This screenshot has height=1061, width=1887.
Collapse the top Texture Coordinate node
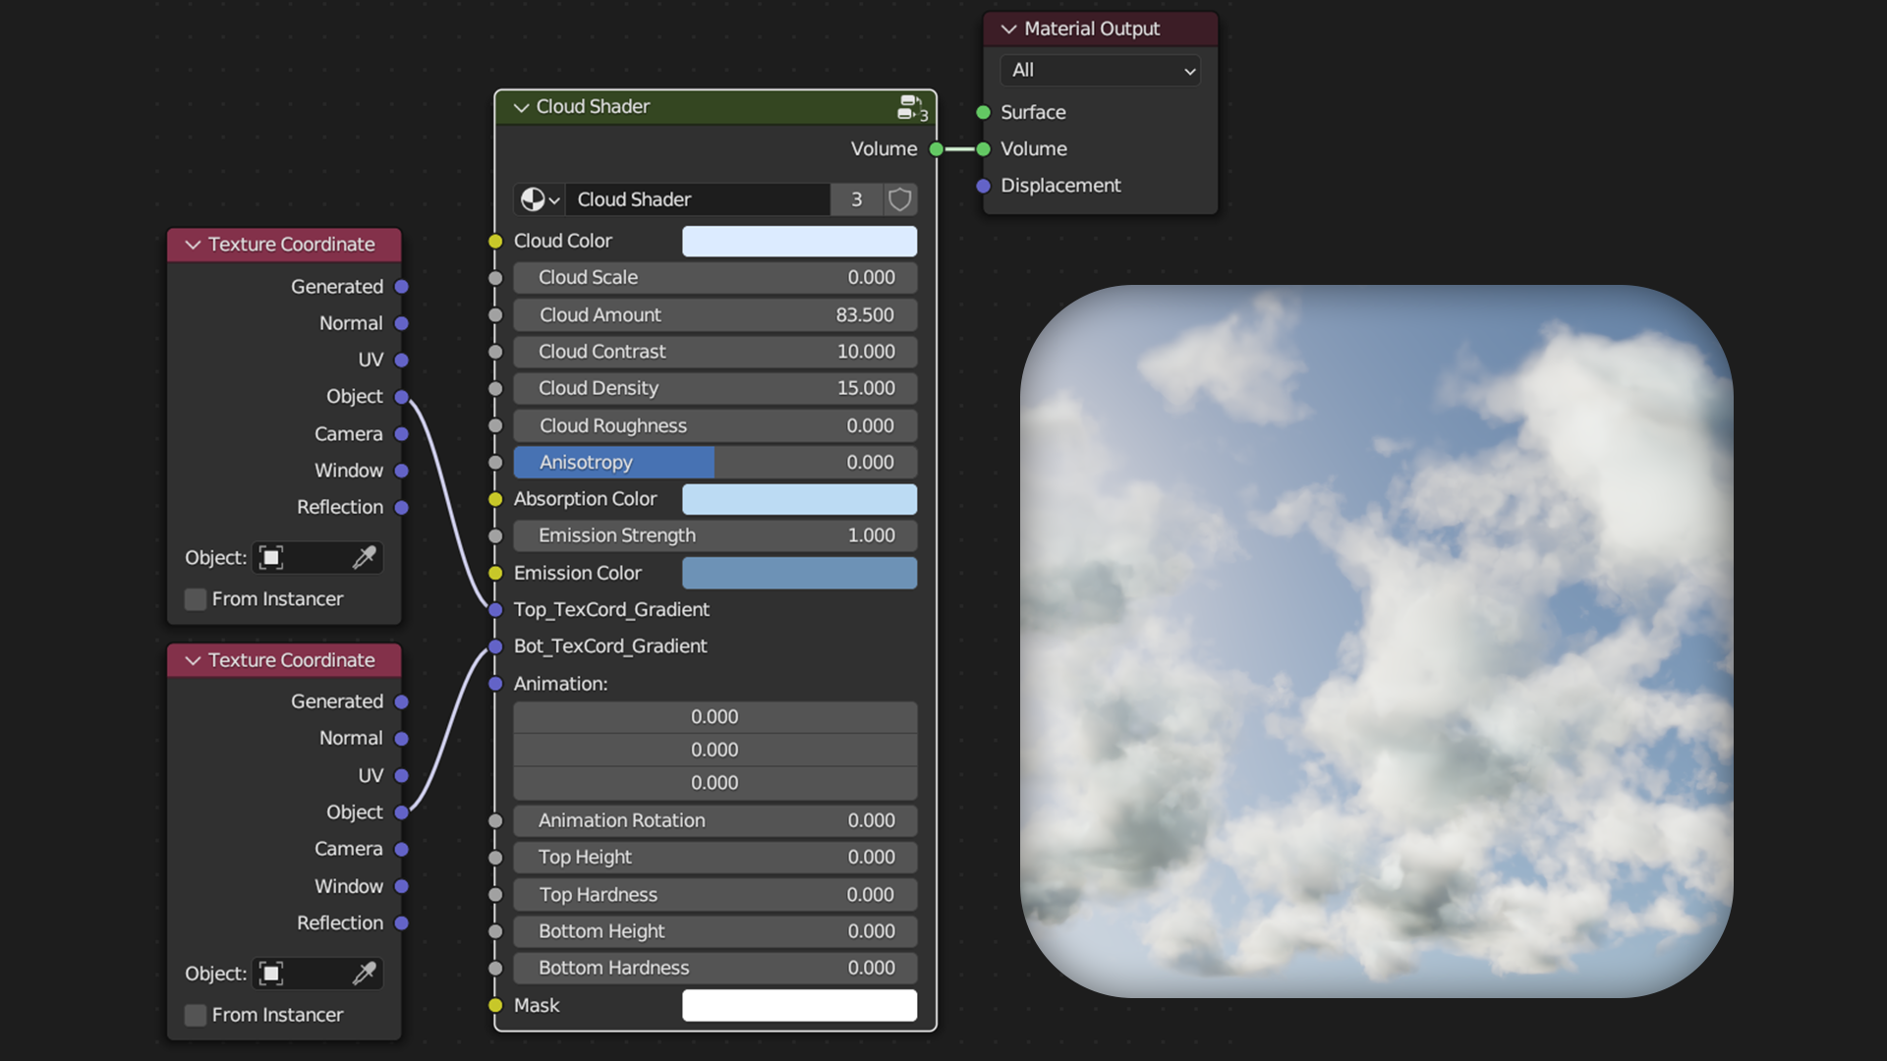[x=194, y=244]
